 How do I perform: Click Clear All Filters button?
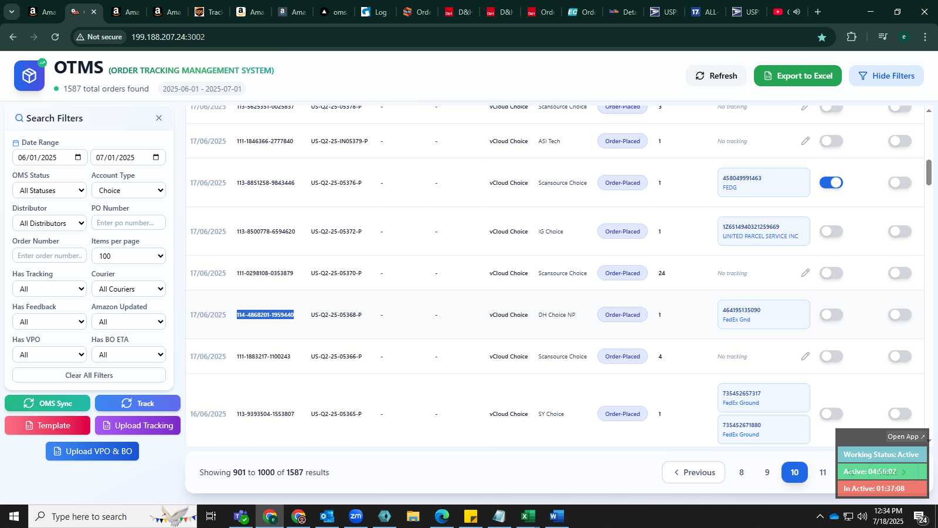pos(89,375)
